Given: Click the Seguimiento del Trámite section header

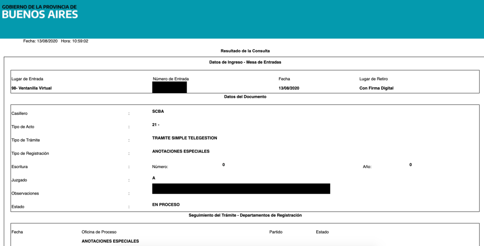Looking at the screenshot, I should (x=245, y=215).
